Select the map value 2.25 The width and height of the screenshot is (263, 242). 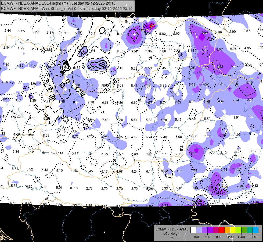tap(22, 31)
